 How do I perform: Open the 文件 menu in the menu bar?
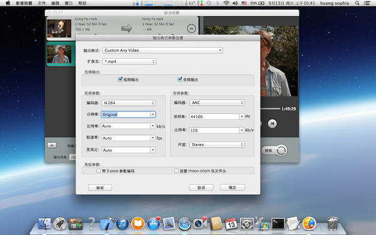coord(41,3)
